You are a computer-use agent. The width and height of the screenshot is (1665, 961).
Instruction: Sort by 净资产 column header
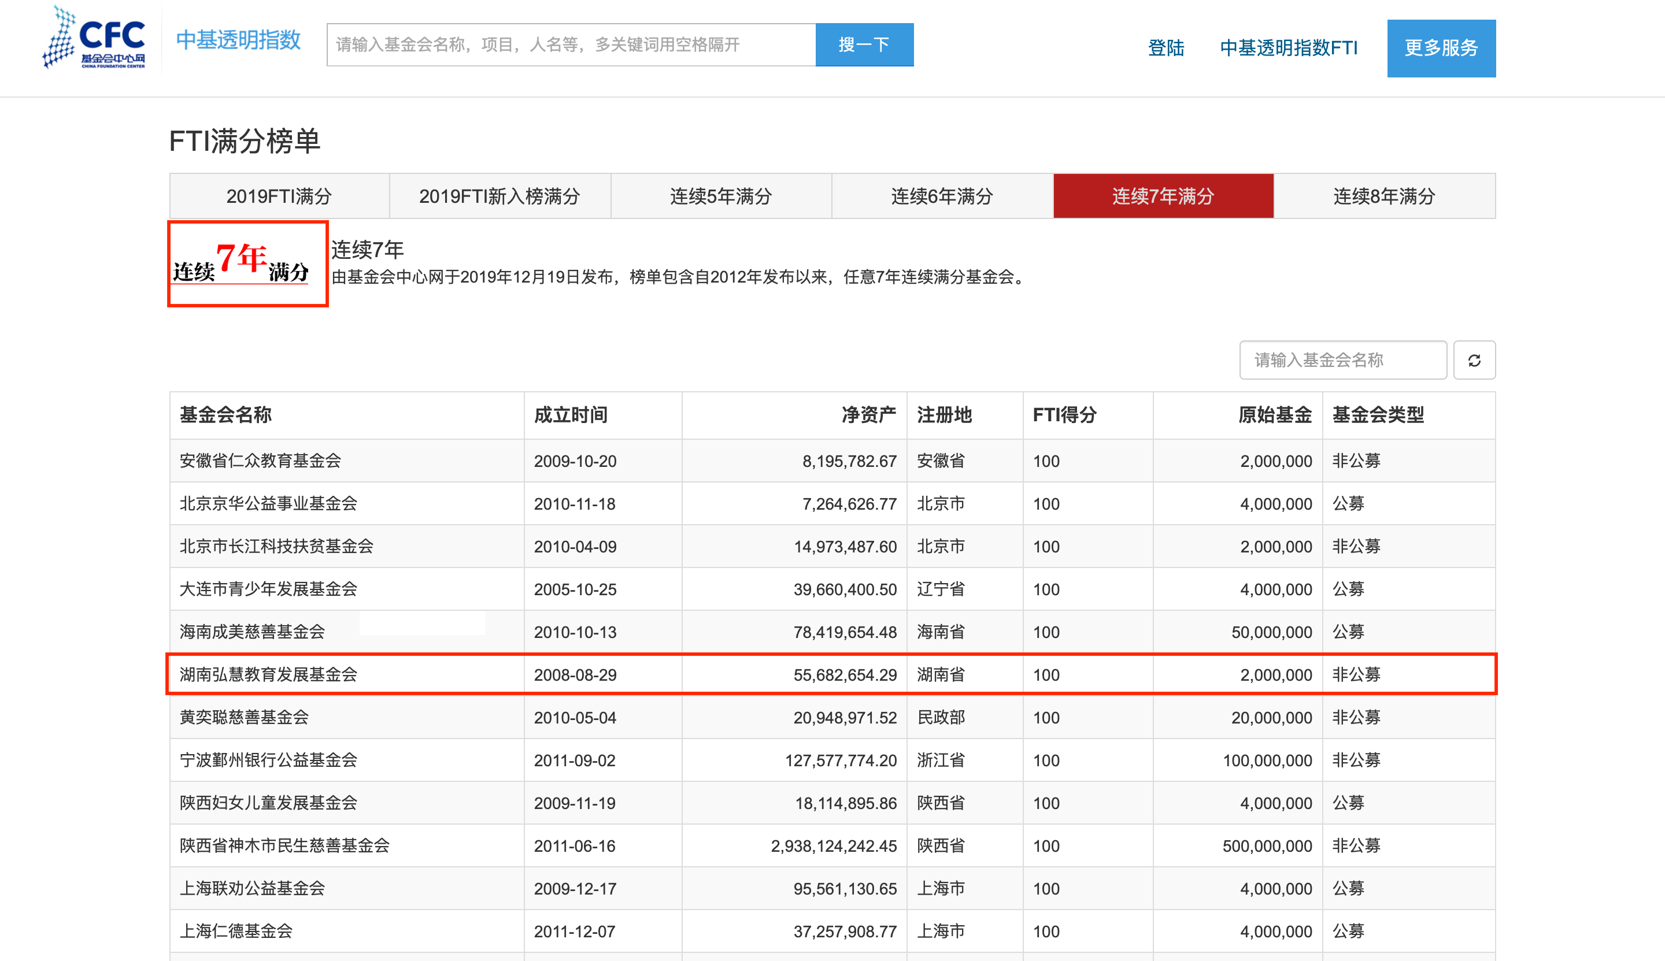(868, 415)
